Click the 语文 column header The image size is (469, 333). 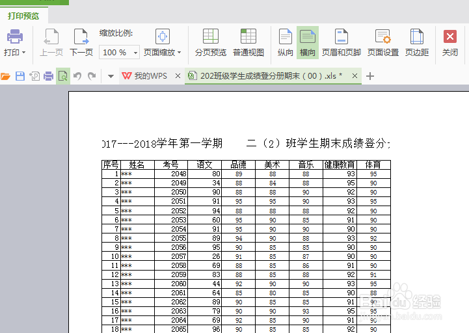pos(205,165)
